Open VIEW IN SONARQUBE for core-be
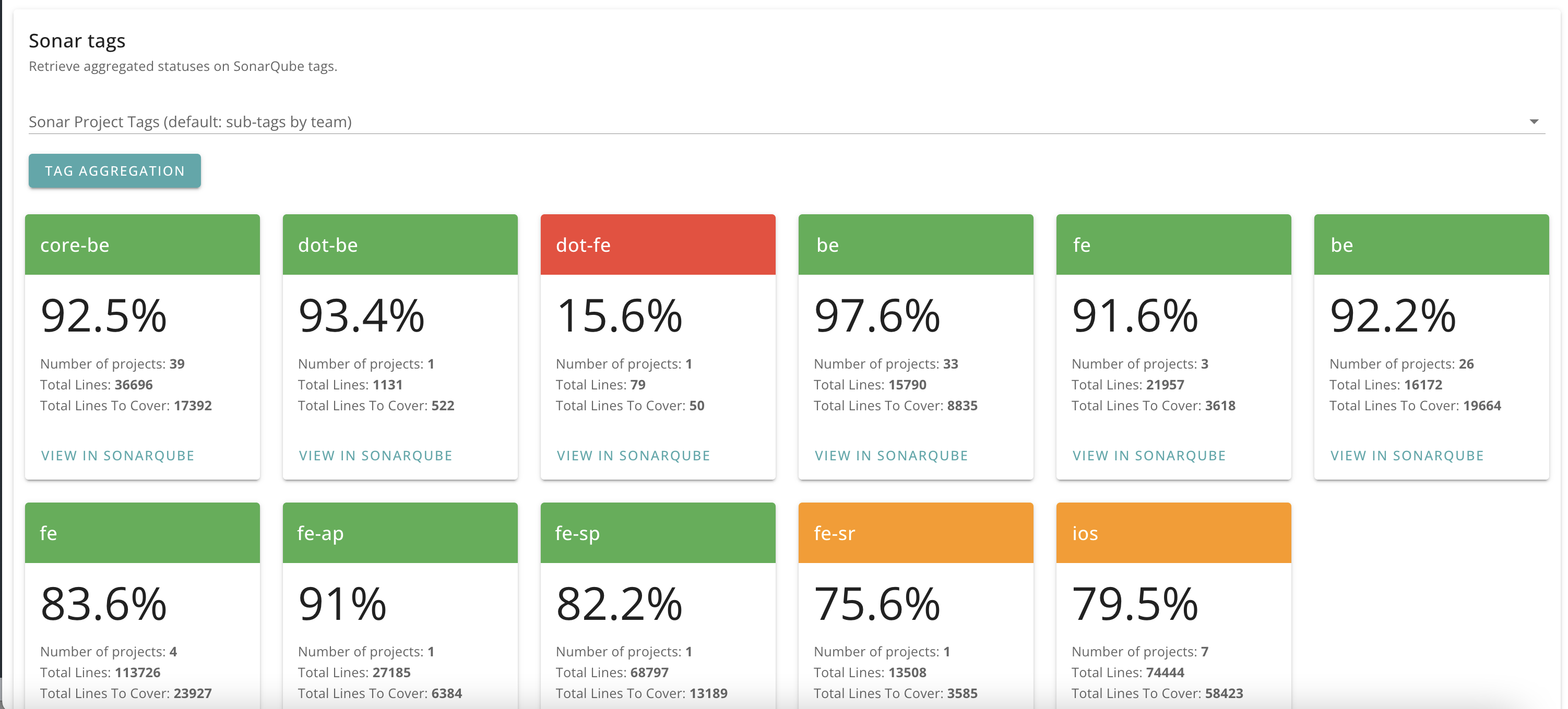This screenshot has height=709, width=1568. pos(117,456)
